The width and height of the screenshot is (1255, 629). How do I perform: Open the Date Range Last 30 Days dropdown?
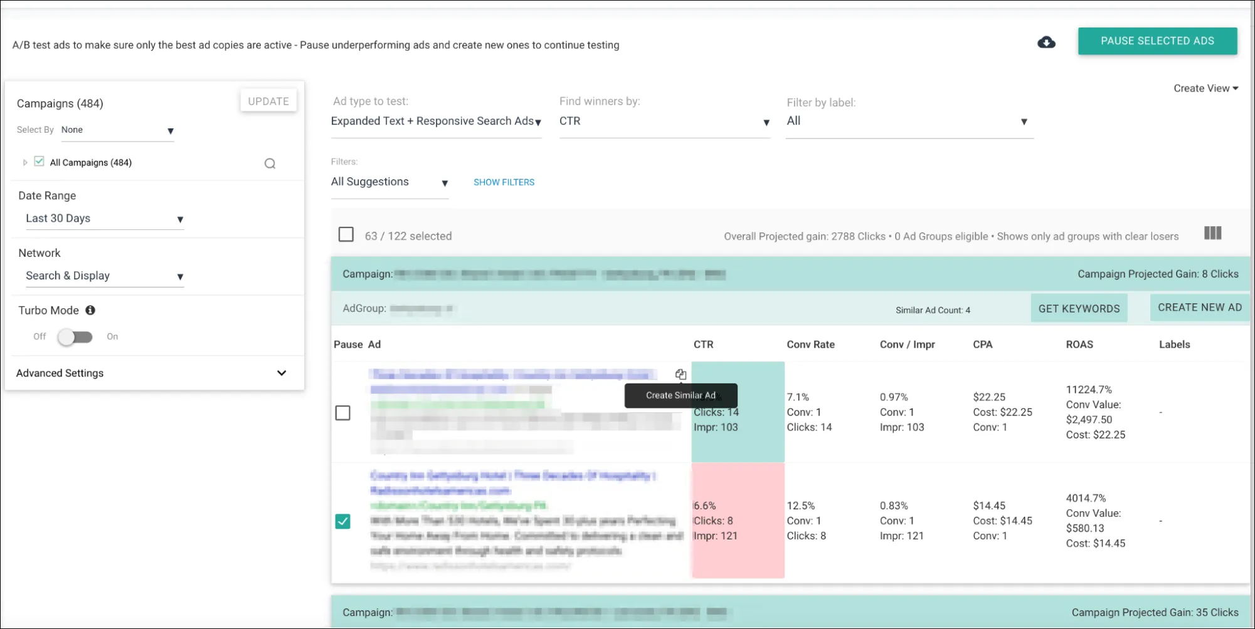pos(105,219)
